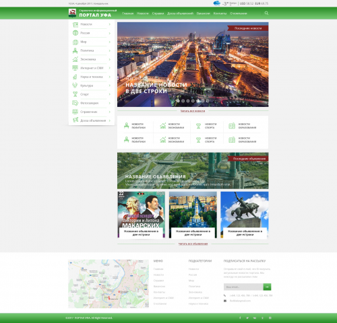Open search via the magnifier icon
The width and height of the screenshot is (337, 323).
[266, 13]
